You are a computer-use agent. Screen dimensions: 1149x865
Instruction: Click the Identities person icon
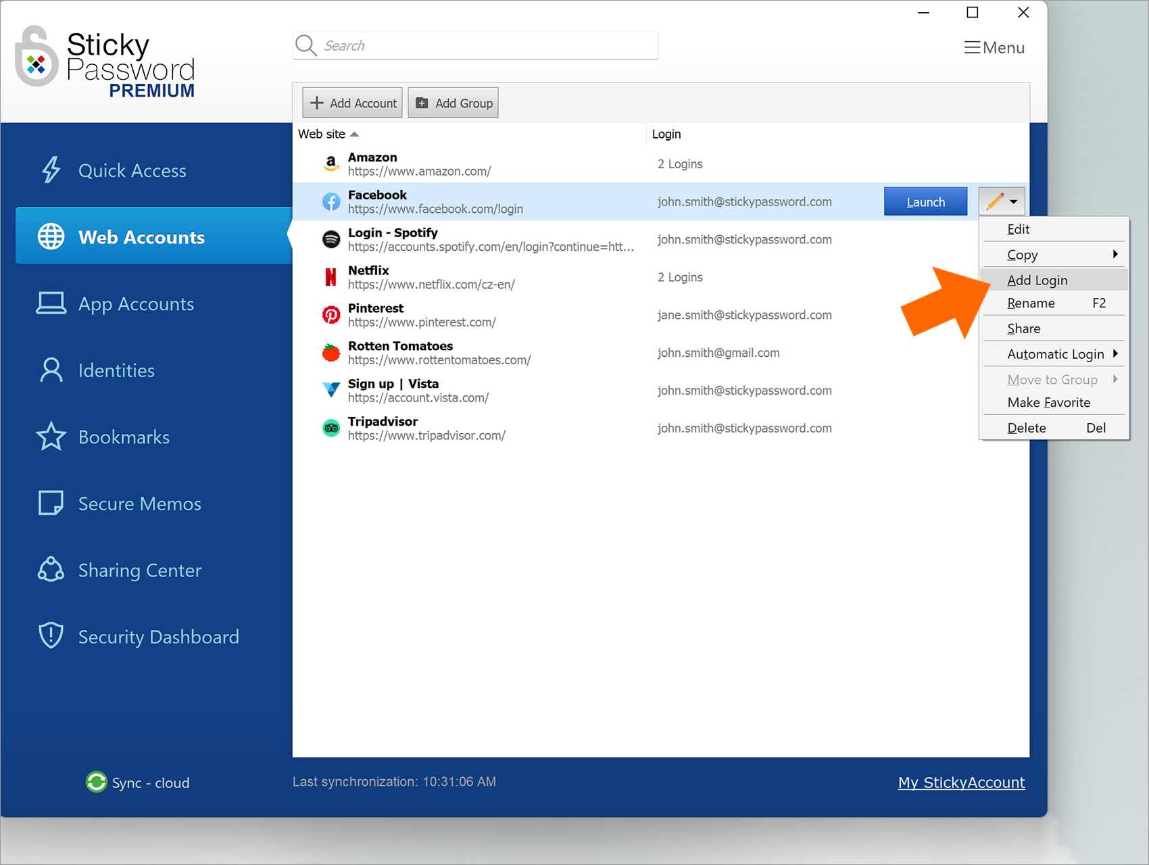coord(51,370)
